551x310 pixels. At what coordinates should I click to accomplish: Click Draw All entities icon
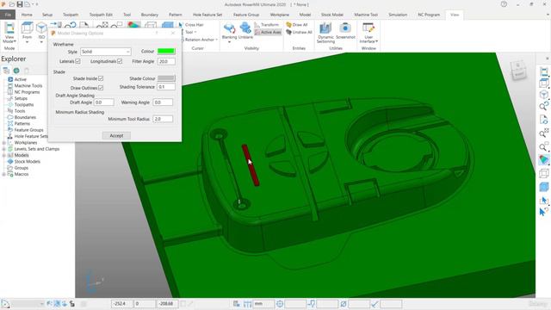(297, 25)
